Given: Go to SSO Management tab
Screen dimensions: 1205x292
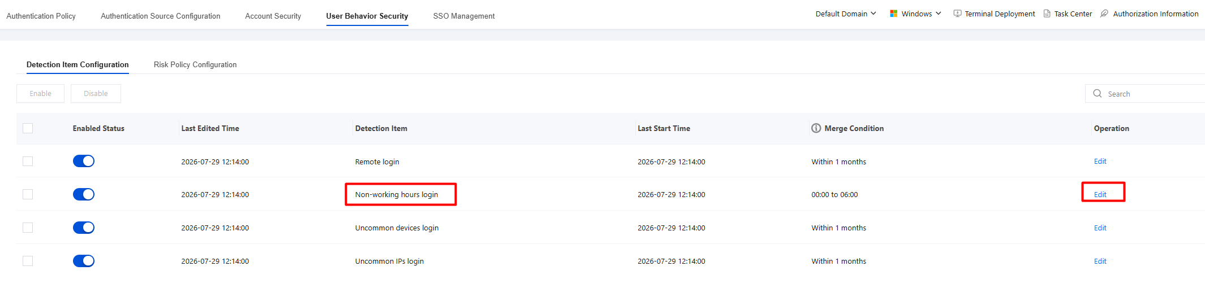Looking at the screenshot, I should [x=464, y=16].
